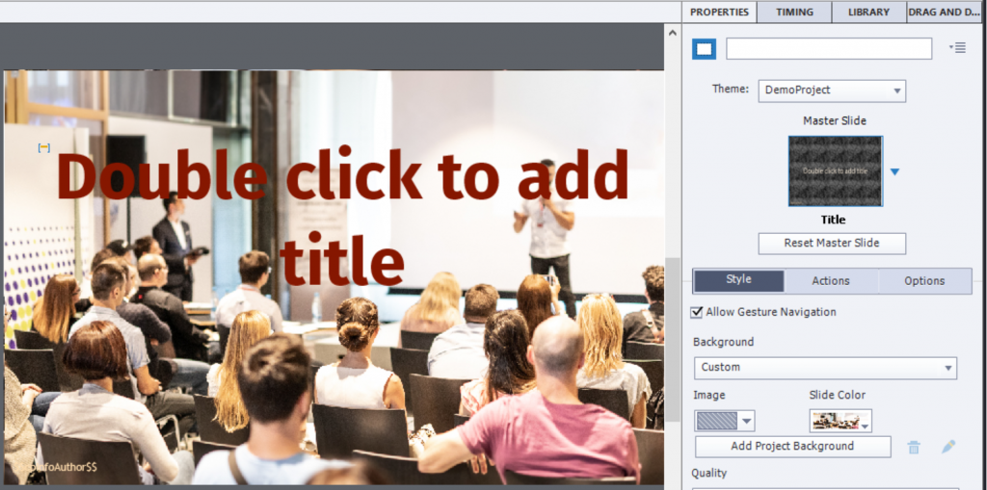The height and width of the screenshot is (490, 987).
Task: Click the scroll-up arrow beside the slide
Action: pyautogui.click(x=673, y=32)
